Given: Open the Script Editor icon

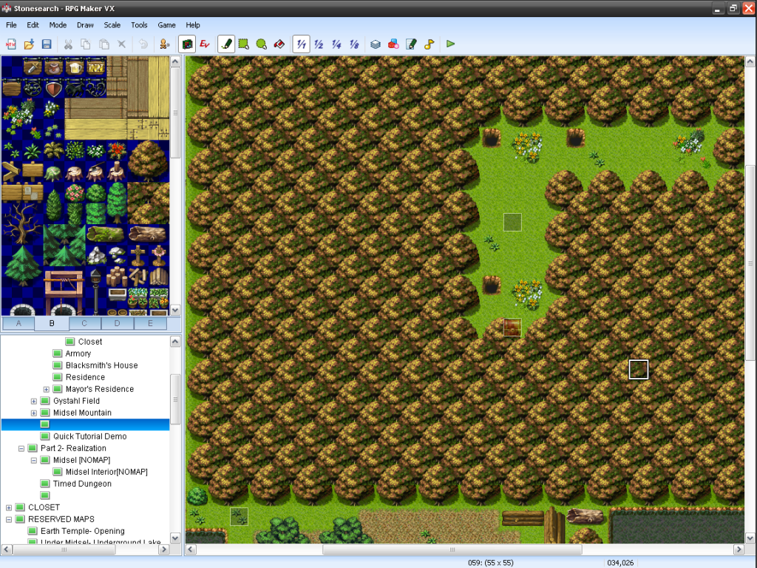Looking at the screenshot, I should tap(412, 44).
